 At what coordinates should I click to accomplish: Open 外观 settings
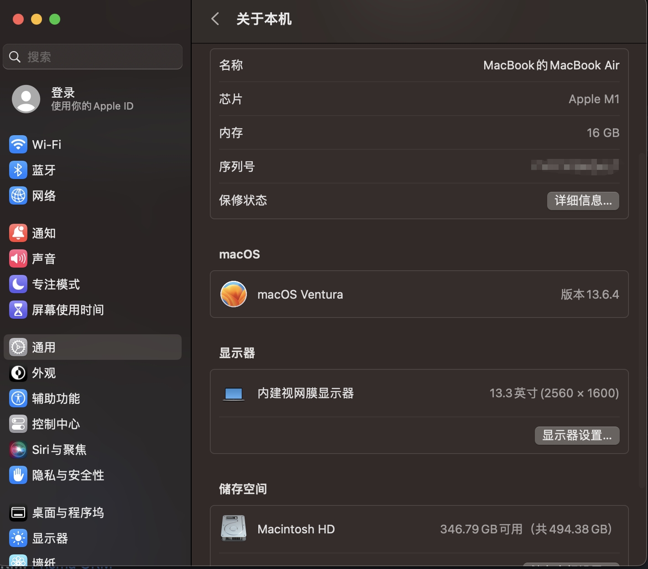pos(44,373)
